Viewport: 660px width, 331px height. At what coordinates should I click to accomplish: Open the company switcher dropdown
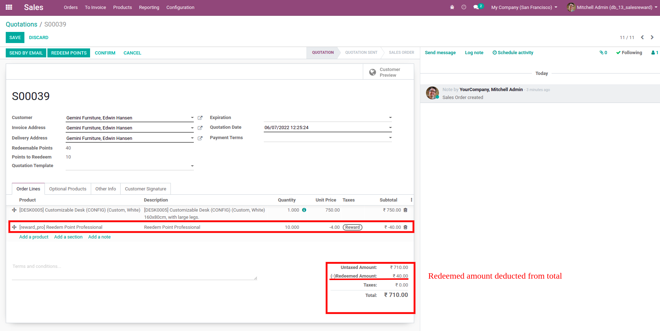[x=524, y=7]
